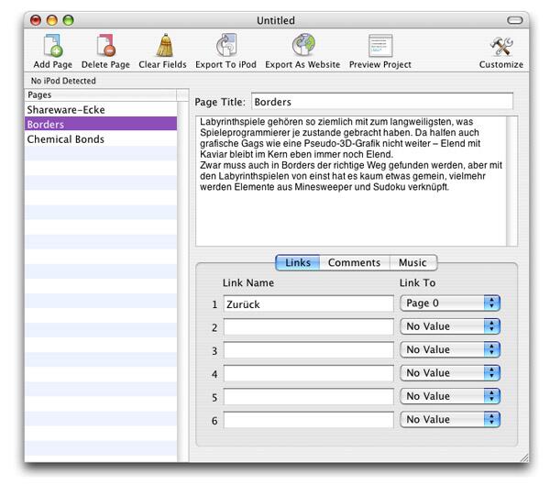Open the Link To dropdown for link 3
The image size is (550, 485).
click(x=450, y=349)
